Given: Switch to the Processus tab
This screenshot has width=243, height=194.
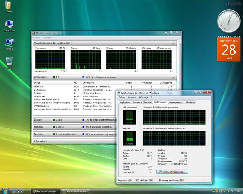Looking at the screenshot, I should pos(137,103).
